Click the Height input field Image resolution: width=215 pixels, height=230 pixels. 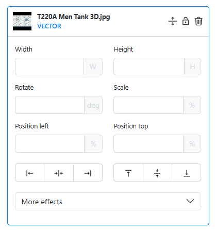tap(149, 67)
